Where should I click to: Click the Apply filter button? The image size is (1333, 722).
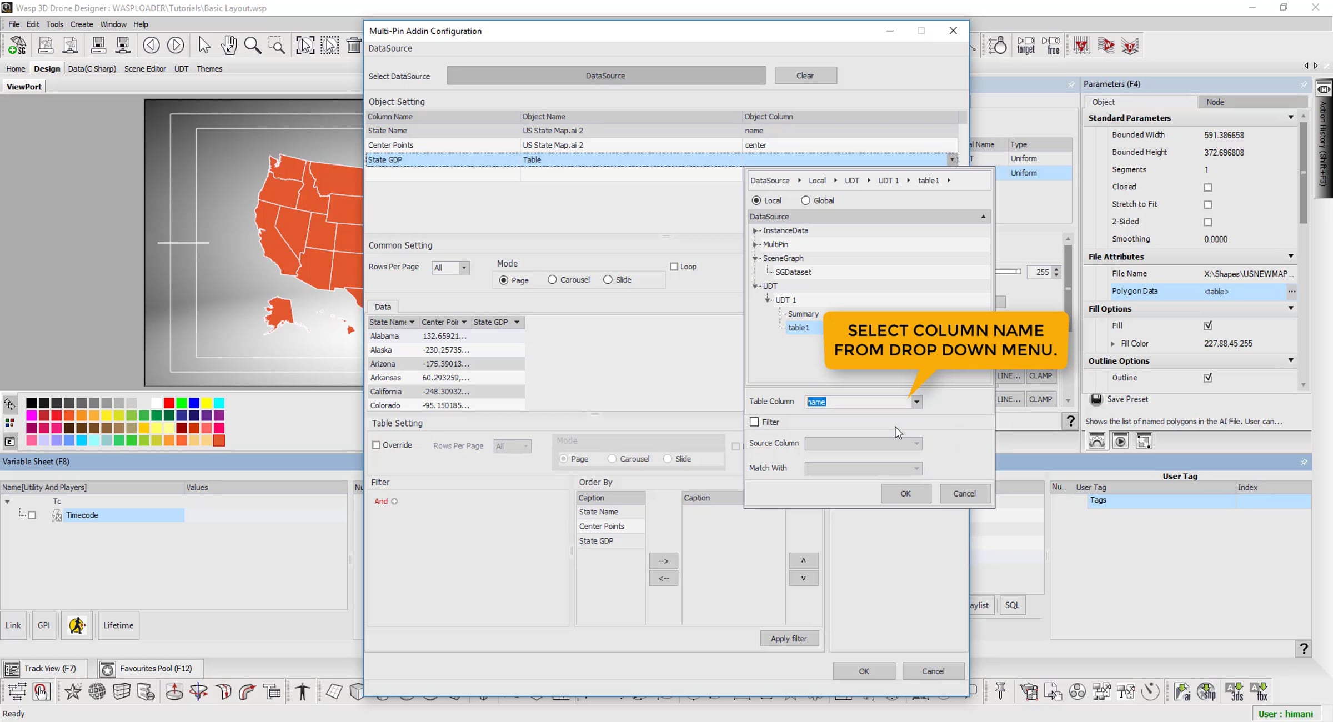pyautogui.click(x=788, y=639)
